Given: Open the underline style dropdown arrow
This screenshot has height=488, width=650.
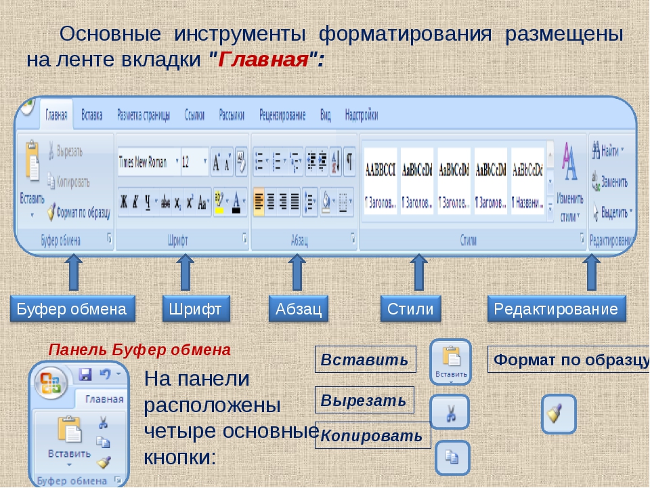Looking at the screenshot, I should (156, 202).
